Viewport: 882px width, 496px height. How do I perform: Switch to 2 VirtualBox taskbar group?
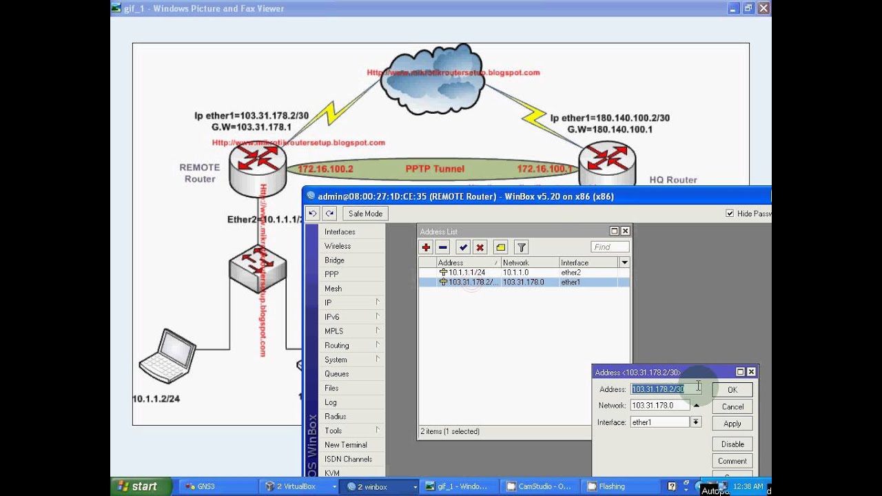tap(300, 486)
